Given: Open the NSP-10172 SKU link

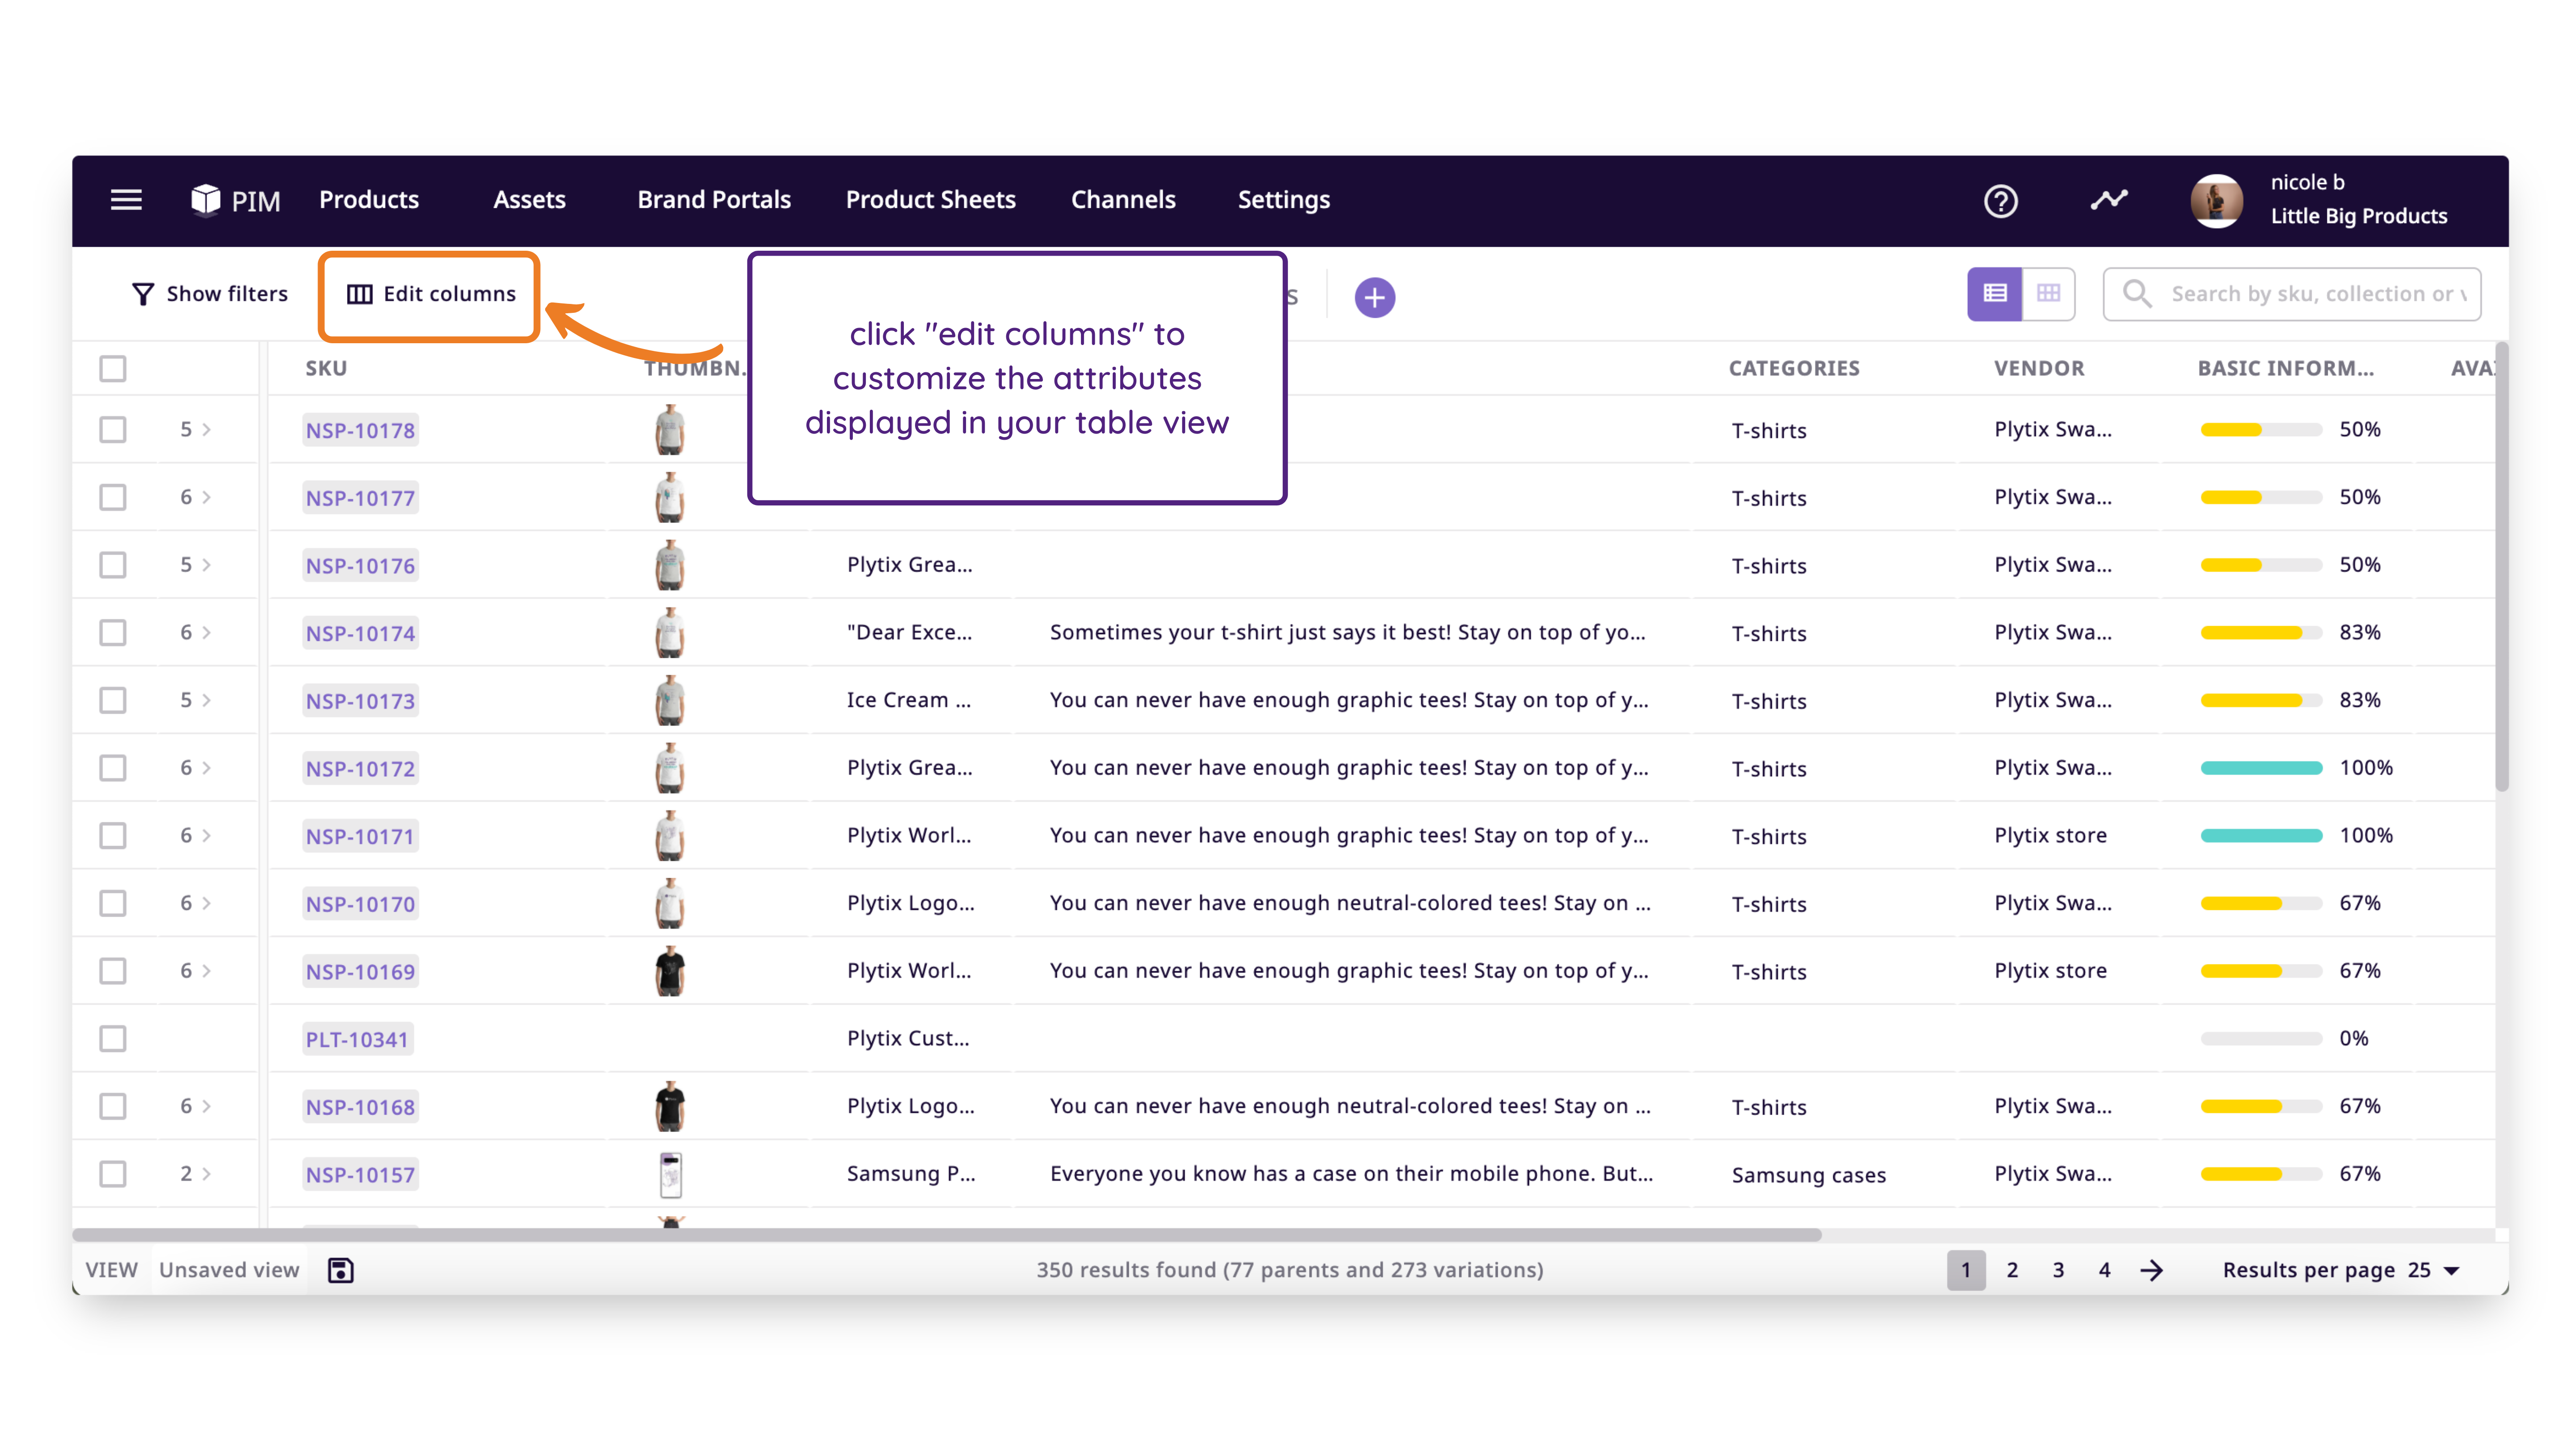Looking at the screenshot, I should point(360,769).
